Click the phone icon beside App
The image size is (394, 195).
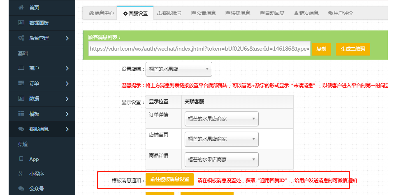(x=21, y=159)
